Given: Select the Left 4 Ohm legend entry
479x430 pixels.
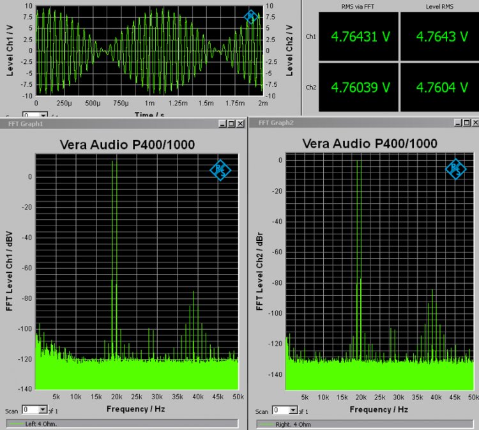Looking at the screenshot, I should pyautogui.click(x=122, y=424).
